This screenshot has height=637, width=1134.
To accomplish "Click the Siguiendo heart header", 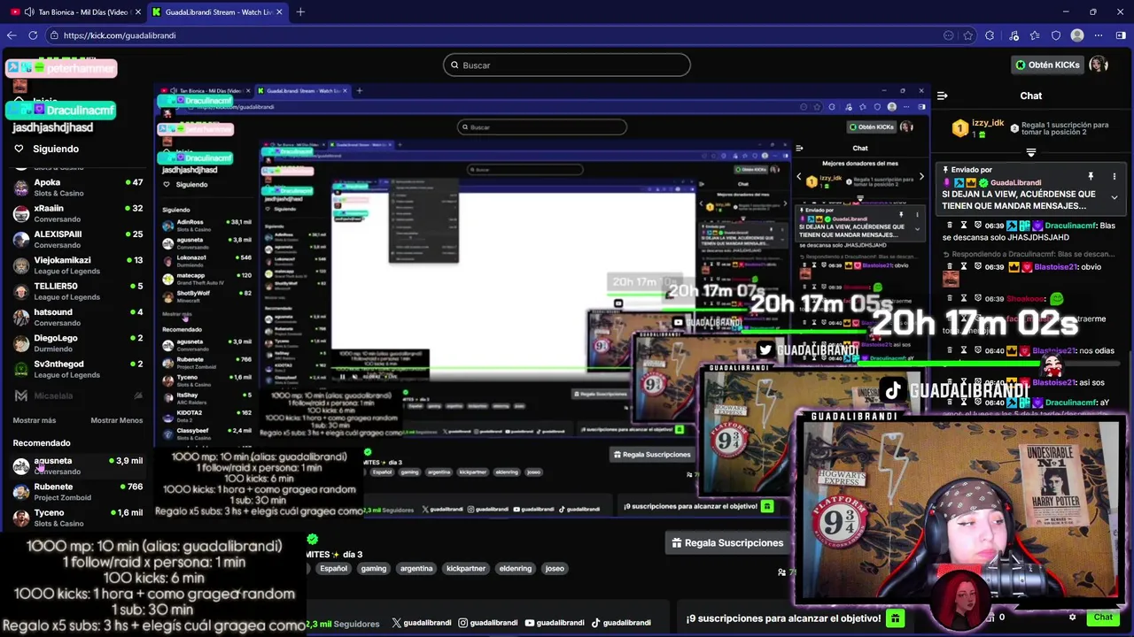I will pyautogui.click(x=46, y=149).
